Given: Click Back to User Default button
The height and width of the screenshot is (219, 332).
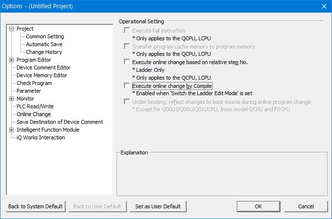Looking at the screenshot, I should point(97,206).
